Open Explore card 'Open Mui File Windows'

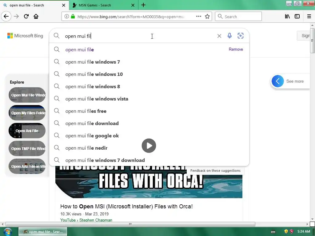[27, 95]
